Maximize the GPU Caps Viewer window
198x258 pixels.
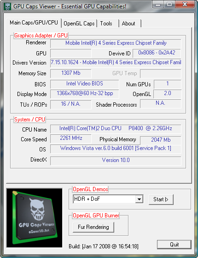[169, 5]
